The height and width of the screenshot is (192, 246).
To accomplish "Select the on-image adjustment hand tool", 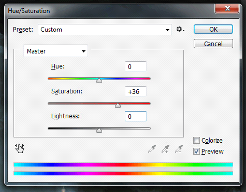I will pos(20,148).
